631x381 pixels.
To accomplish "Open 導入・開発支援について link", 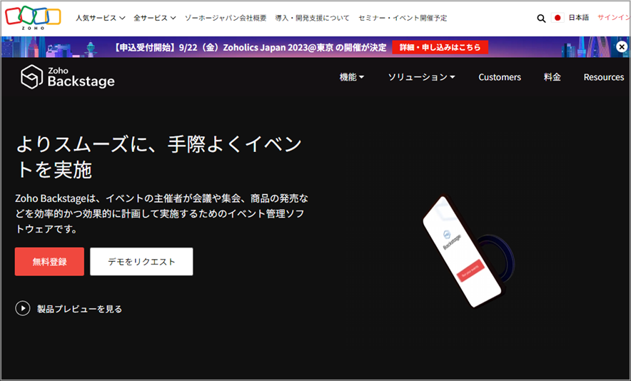I will click(312, 18).
